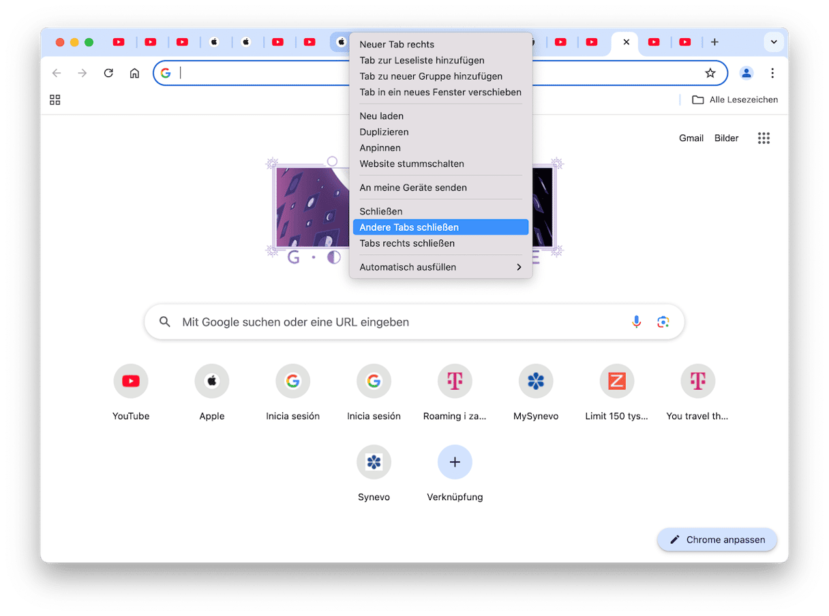The width and height of the screenshot is (829, 616).
Task: Choose Tab in ein neues Fenster verschieben
Action: pyautogui.click(x=440, y=92)
